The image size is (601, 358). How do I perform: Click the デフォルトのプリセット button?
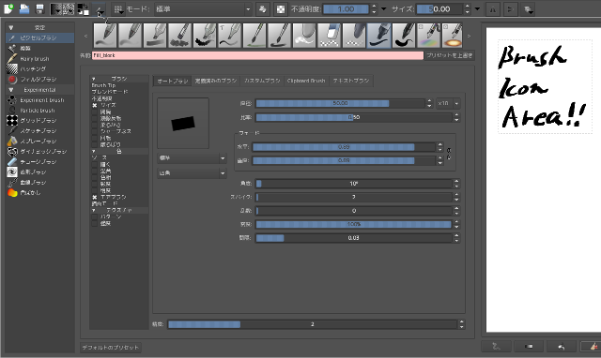click(111, 348)
